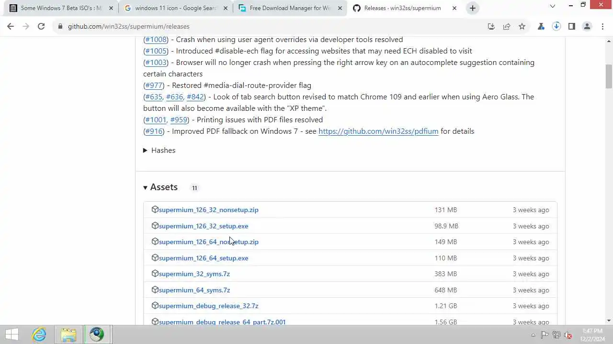Click package icon beside supermium_126_32_nonsetup.zip
This screenshot has height=344, width=613.
[155, 209]
